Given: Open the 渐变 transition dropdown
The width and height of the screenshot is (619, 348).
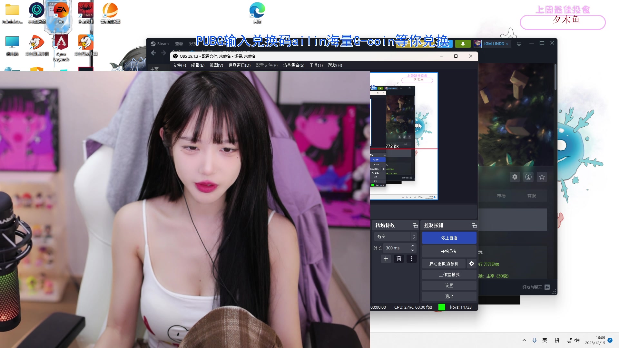Looking at the screenshot, I should [x=395, y=237].
